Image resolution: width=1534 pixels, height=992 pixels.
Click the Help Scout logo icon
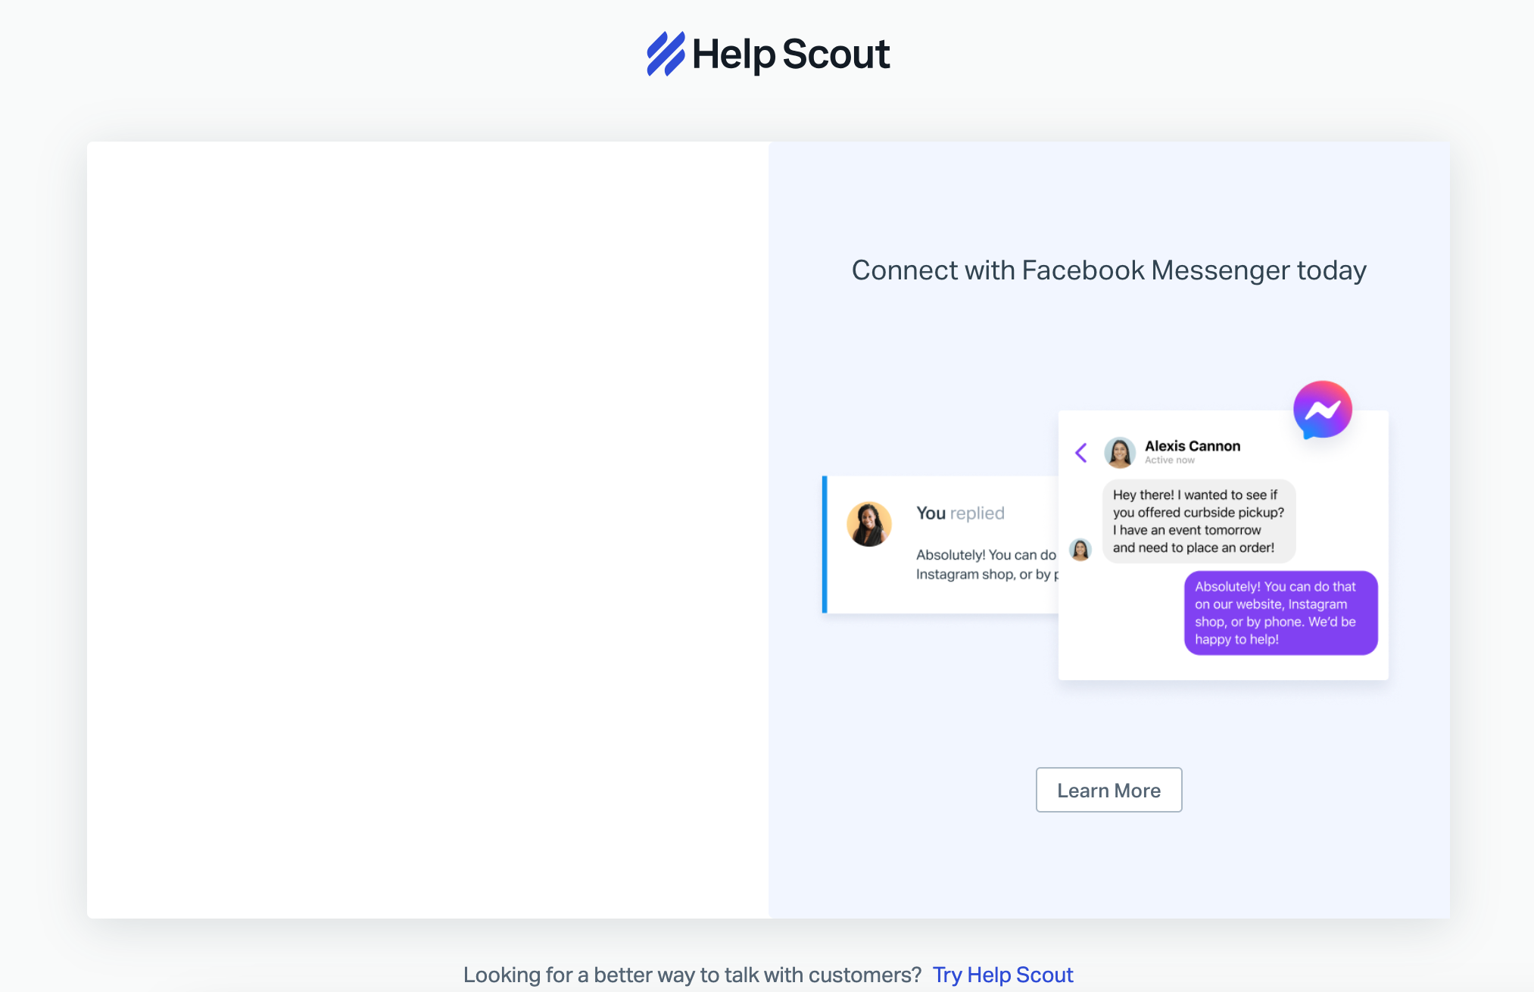tap(666, 54)
